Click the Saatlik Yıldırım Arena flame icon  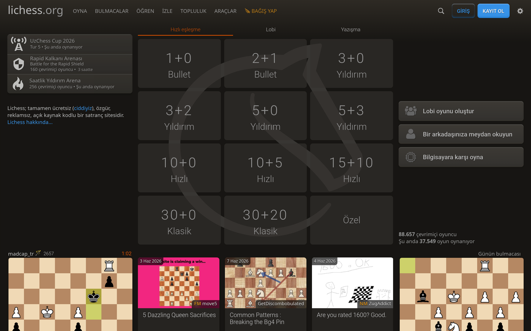(x=18, y=83)
